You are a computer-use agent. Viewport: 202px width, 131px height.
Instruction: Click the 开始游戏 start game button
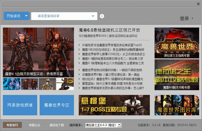(x=13, y=16)
